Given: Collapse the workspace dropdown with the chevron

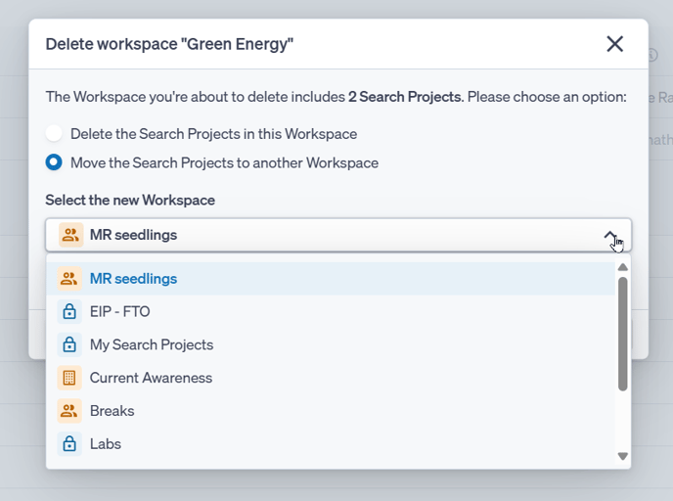Looking at the screenshot, I should click(x=610, y=235).
